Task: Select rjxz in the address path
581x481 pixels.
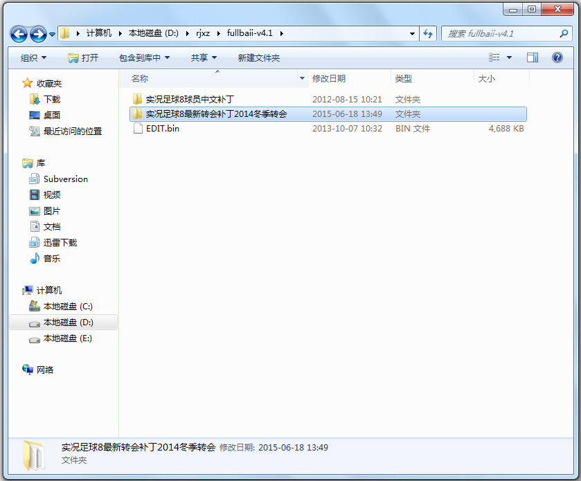Action: 203,33
